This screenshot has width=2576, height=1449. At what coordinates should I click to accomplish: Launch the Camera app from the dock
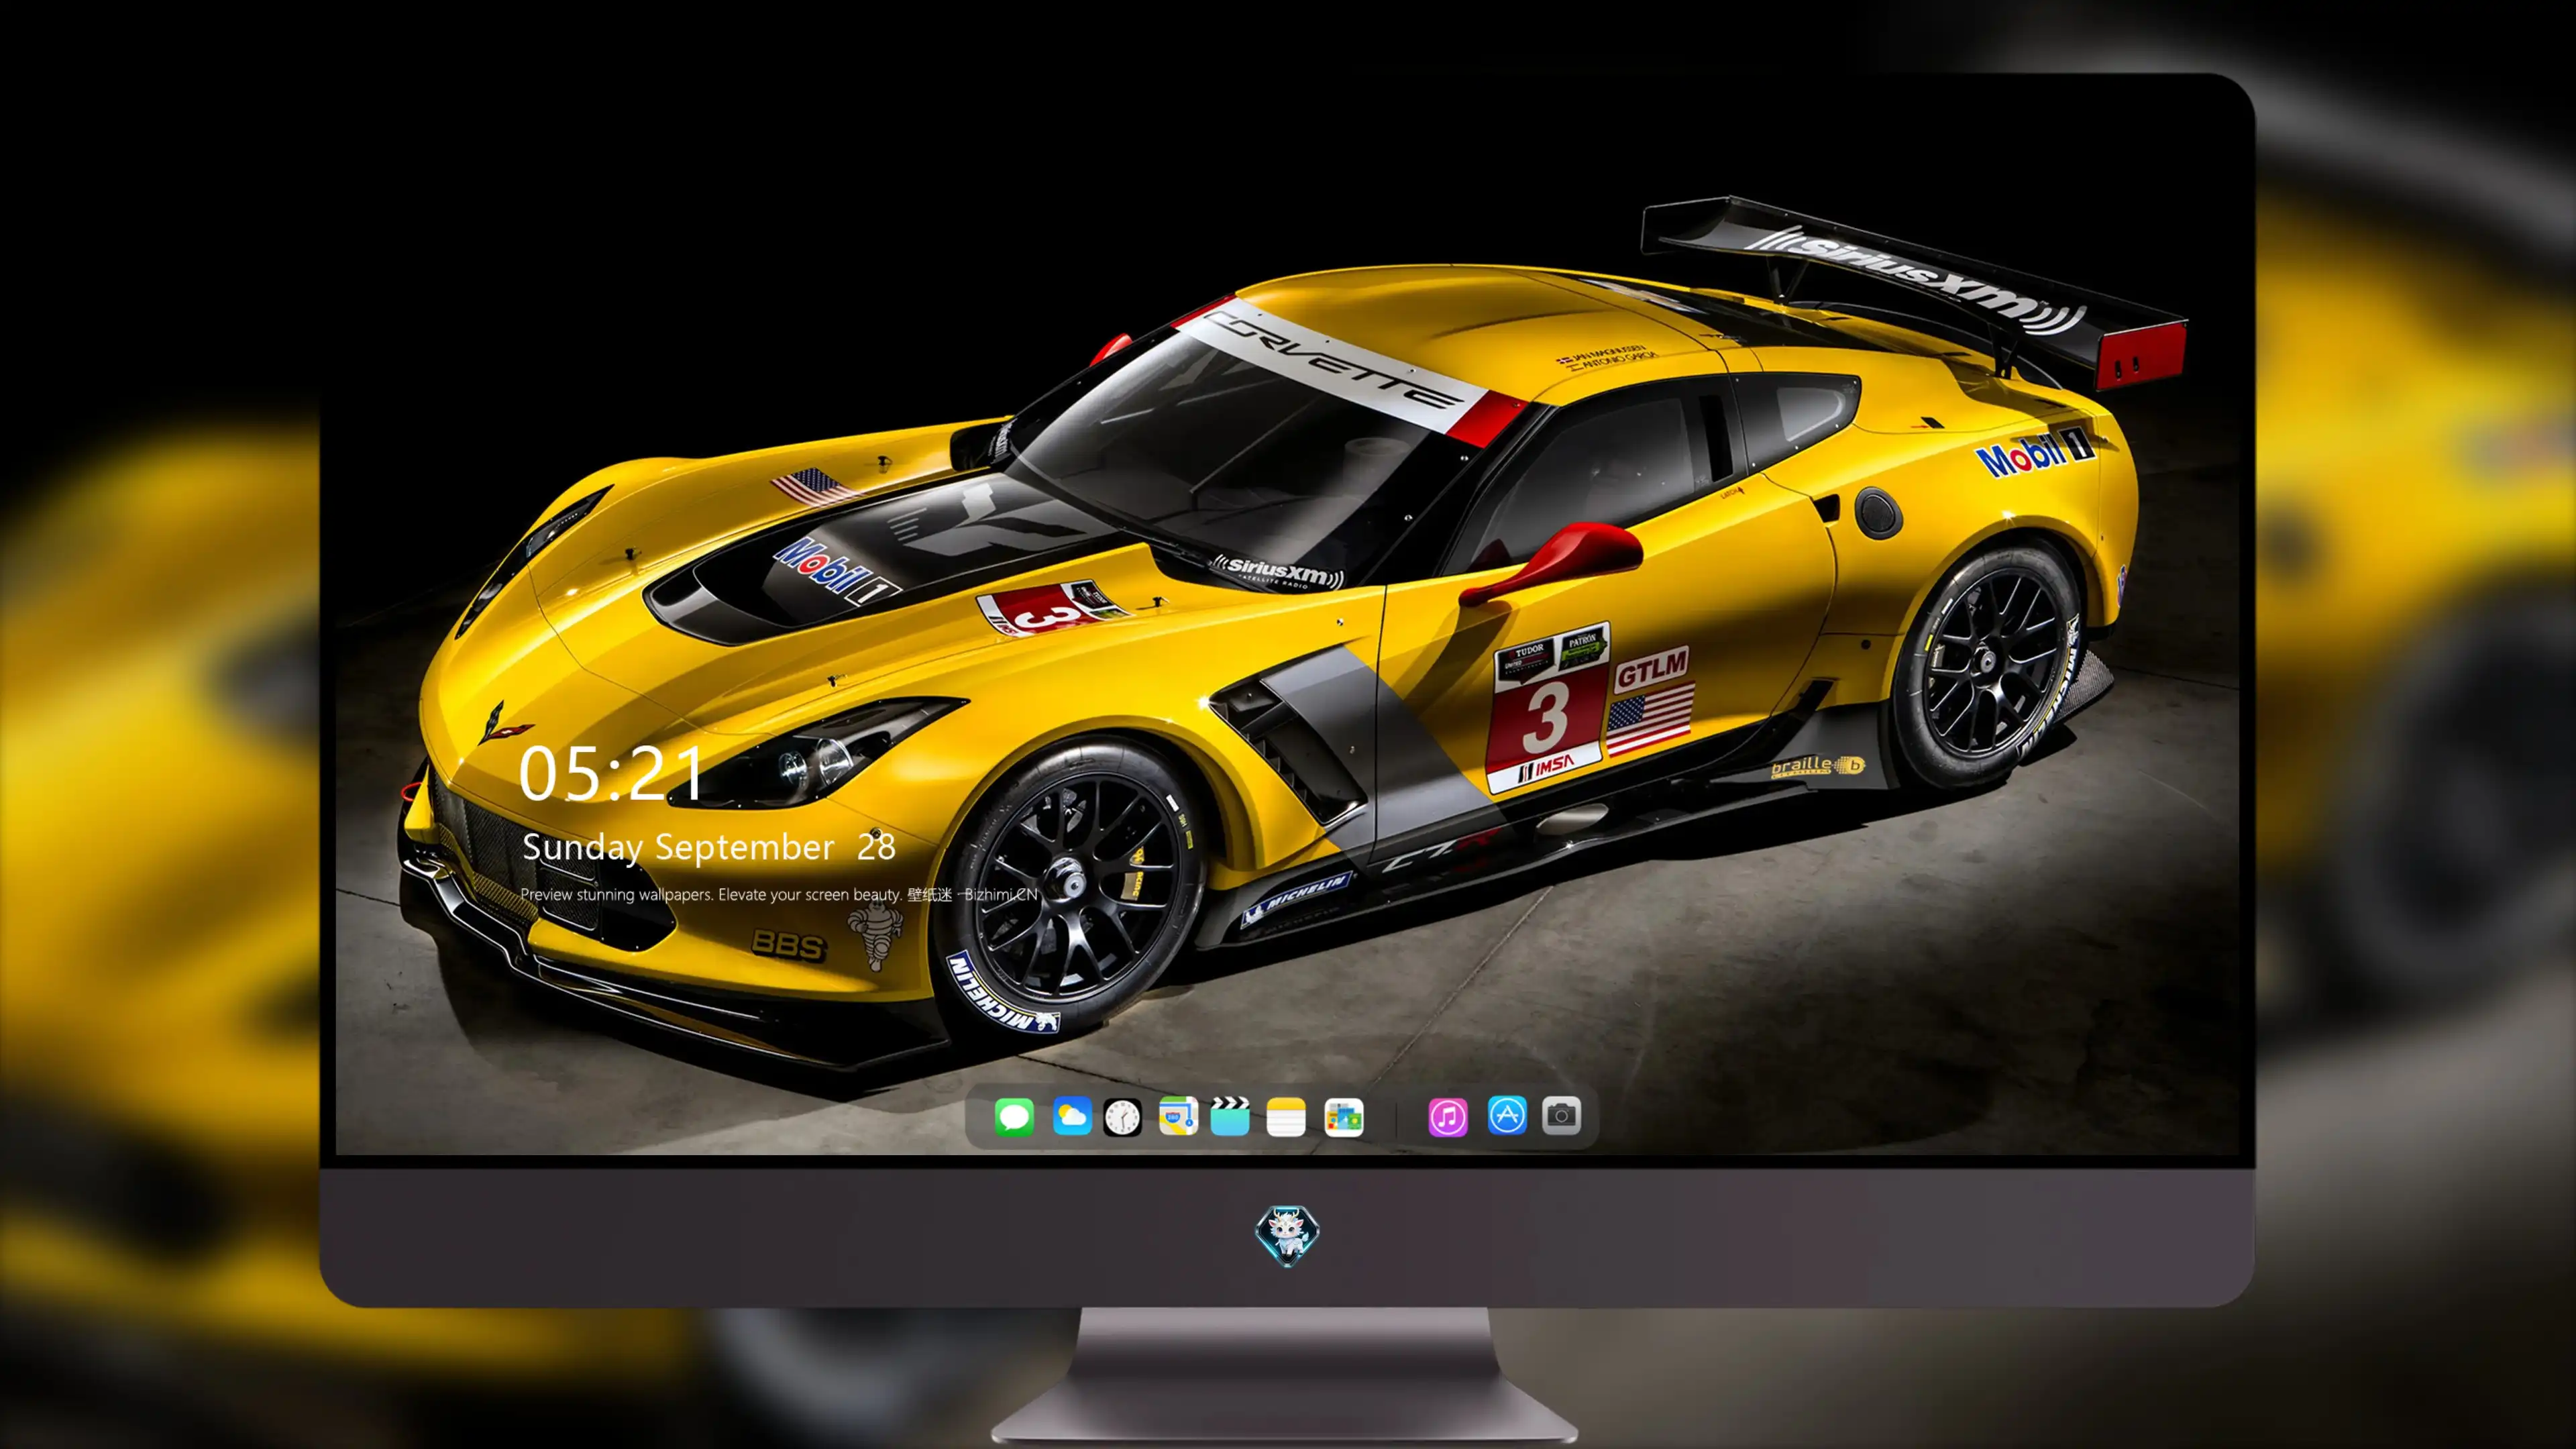coord(1561,1115)
